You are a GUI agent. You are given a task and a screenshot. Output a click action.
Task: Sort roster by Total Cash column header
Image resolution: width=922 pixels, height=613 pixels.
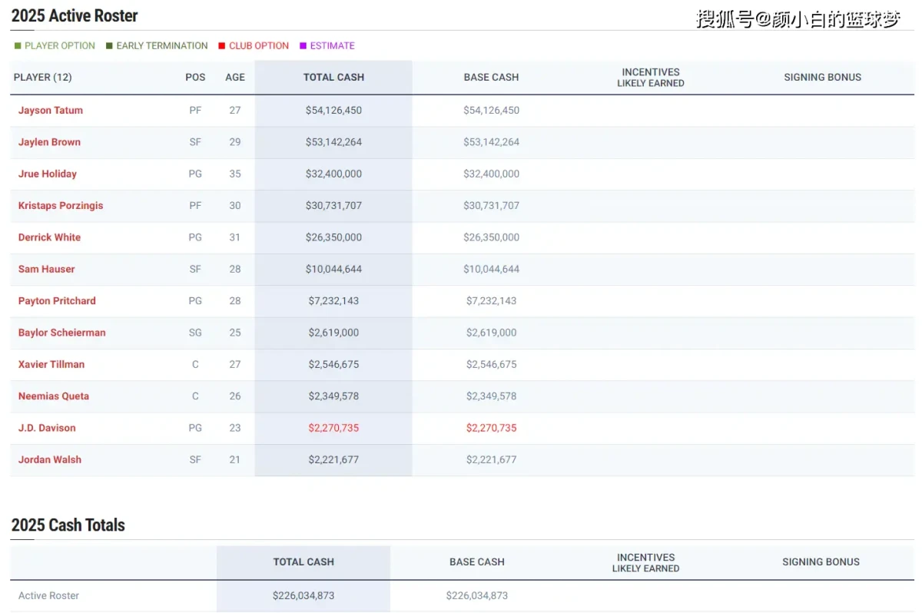click(333, 78)
